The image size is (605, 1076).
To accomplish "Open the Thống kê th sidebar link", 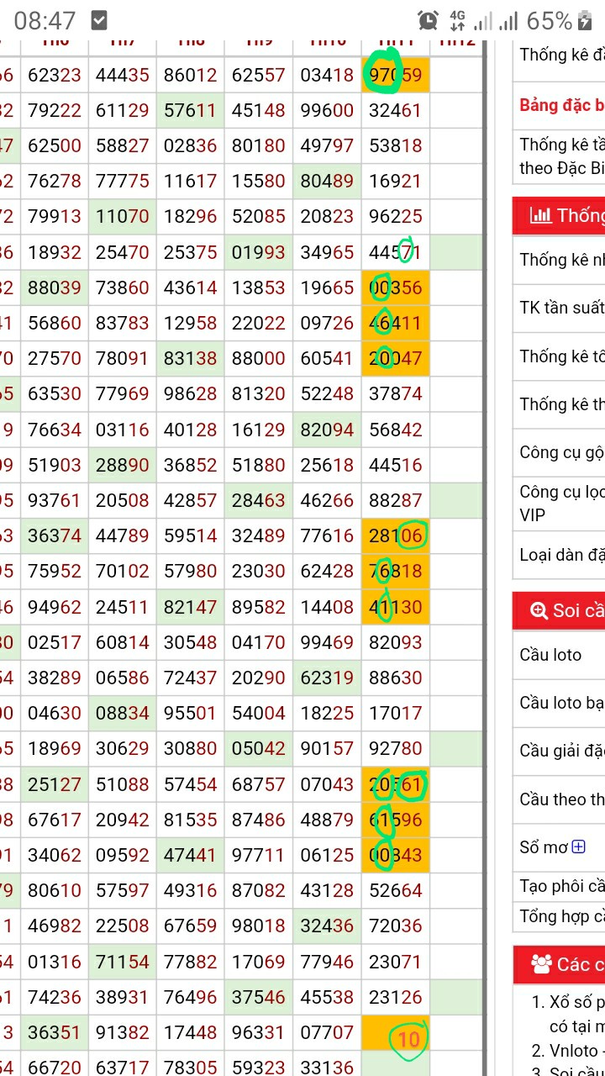I will tap(561, 404).
